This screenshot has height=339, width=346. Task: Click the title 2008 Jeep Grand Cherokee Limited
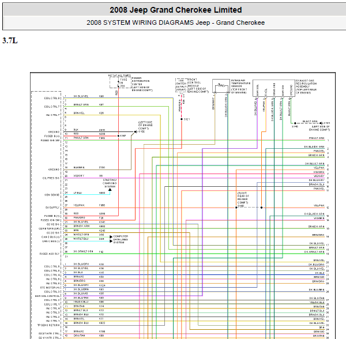(x=176, y=10)
